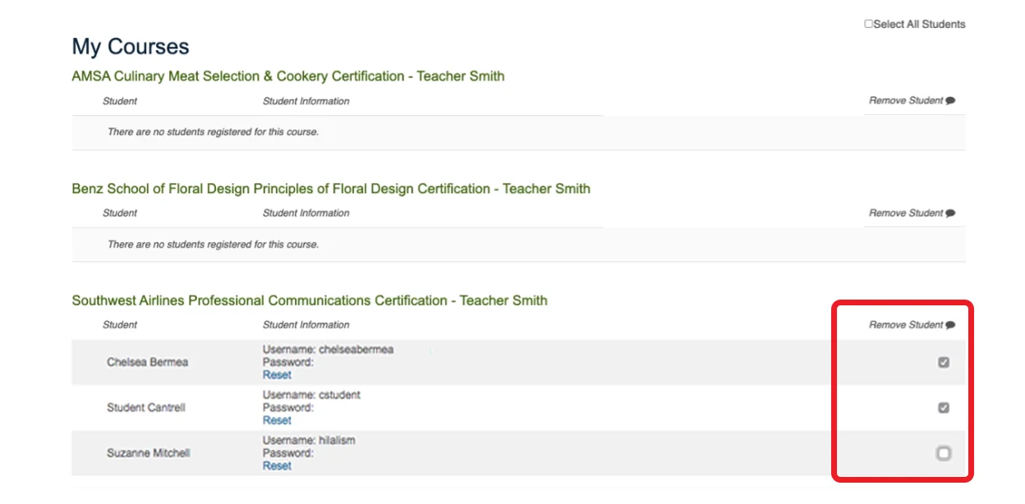Click speech bubble icon in Southwest Airlines header
Image resolution: width=1025 pixels, height=504 pixels.
click(950, 325)
